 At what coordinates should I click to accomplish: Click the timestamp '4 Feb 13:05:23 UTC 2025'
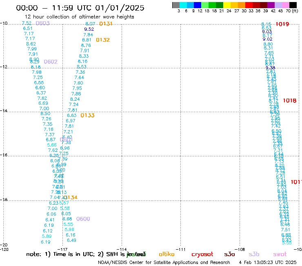click(x=268, y=262)
